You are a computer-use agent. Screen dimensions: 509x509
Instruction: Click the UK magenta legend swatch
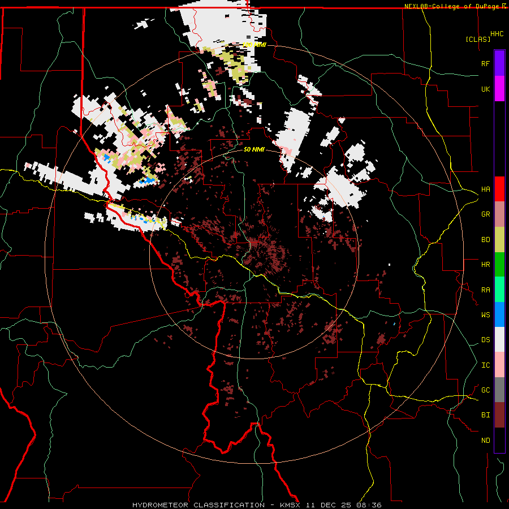pyautogui.click(x=499, y=89)
